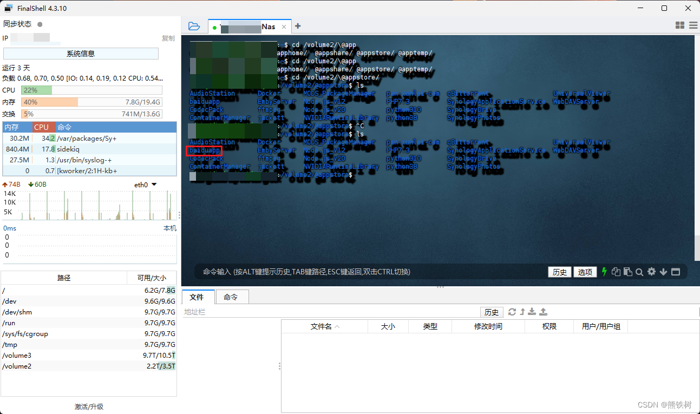Open terminal search magnifier icon
This screenshot has height=414, width=700.
(x=639, y=272)
